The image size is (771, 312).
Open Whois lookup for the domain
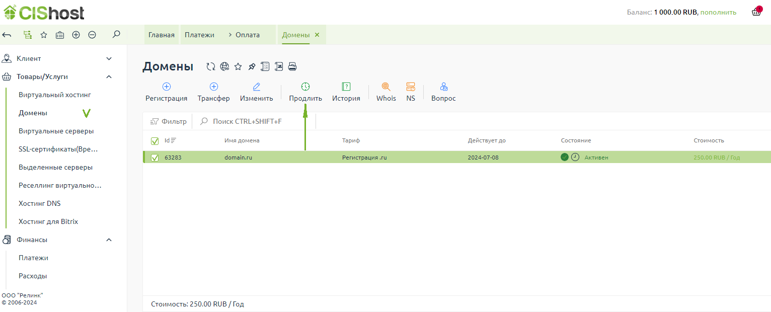(386, 87)
